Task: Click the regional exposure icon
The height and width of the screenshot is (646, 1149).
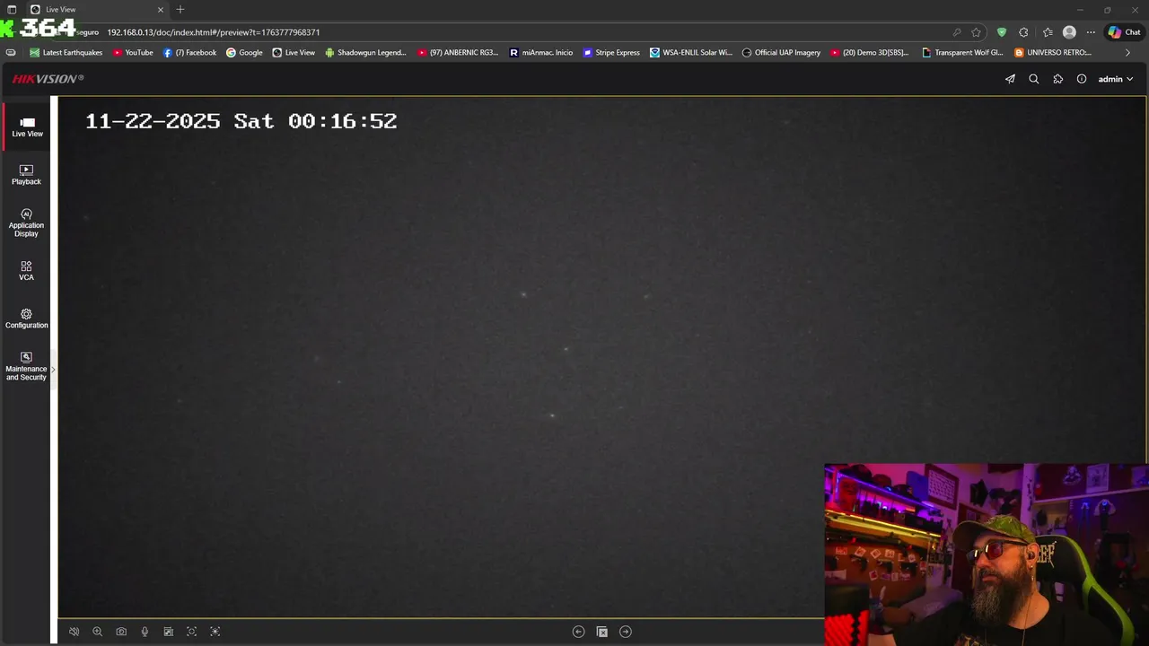Action: click(x=215, y=632)
